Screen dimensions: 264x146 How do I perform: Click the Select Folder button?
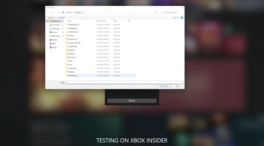tap(165, 86)
